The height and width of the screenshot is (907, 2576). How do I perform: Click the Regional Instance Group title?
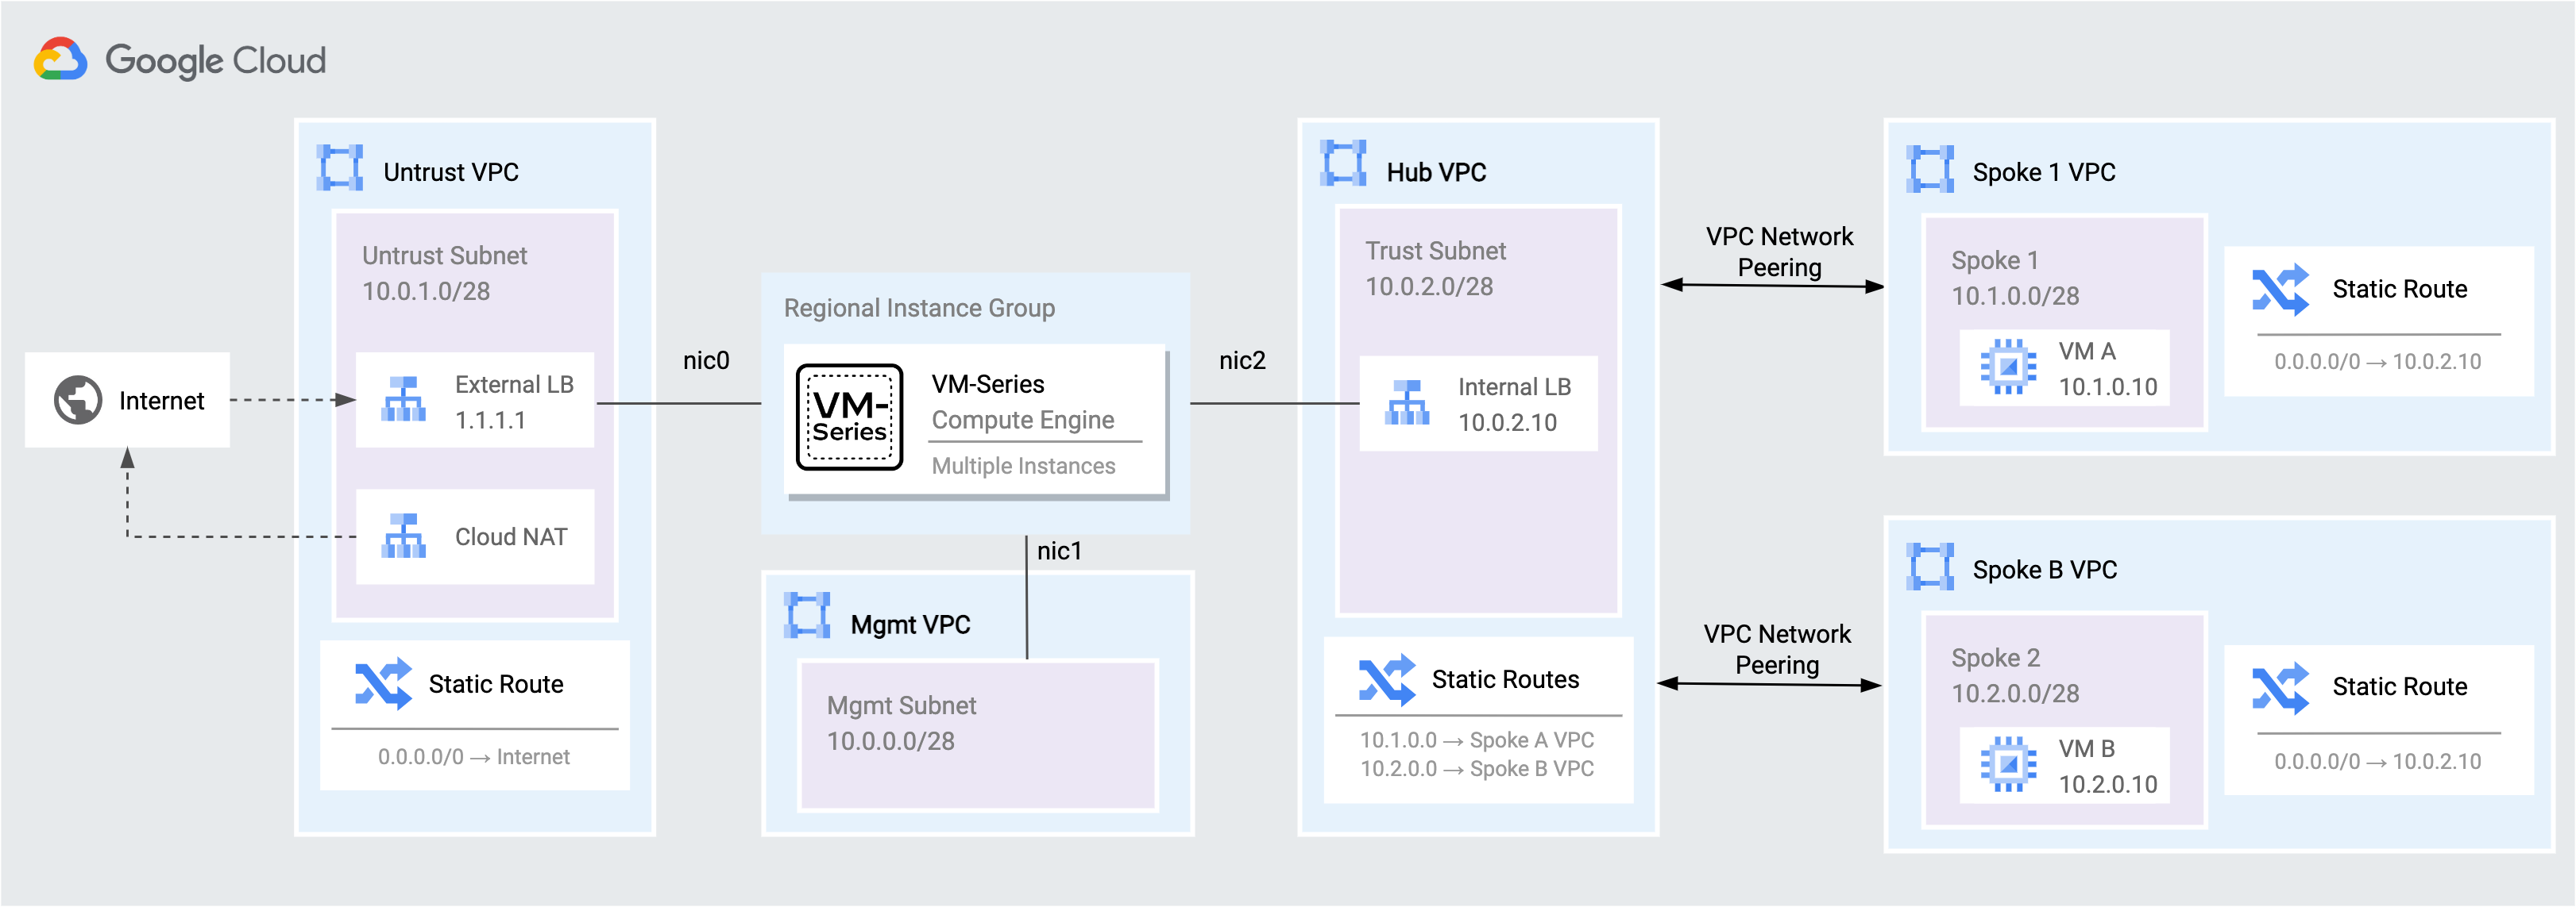click(x=918, y=308)
